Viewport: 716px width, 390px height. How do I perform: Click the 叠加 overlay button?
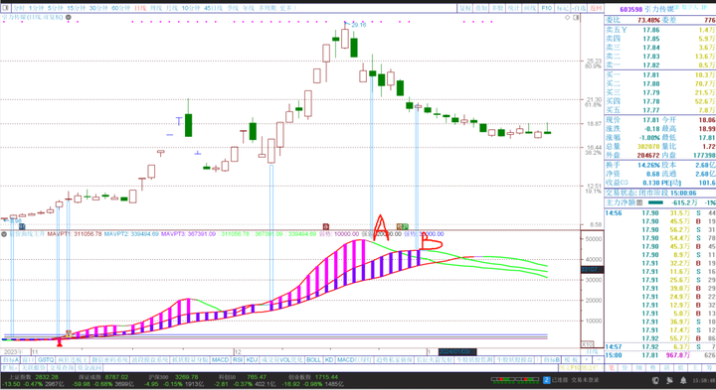click(481, 8)
